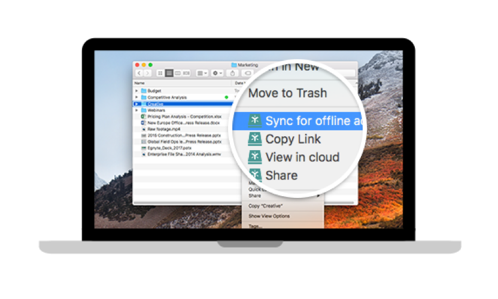Viewport: 498px width, 299px height.
Task: Click the Raw footage.mp4 file icon
Action: point(144,129)
